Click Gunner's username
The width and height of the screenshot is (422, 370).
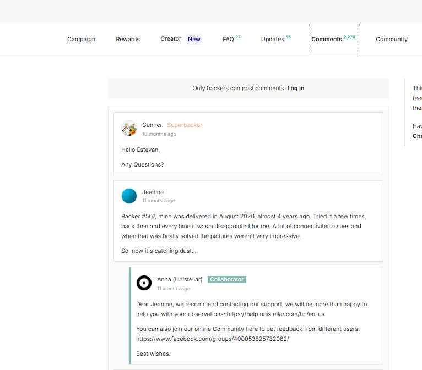tap(152, 125)
